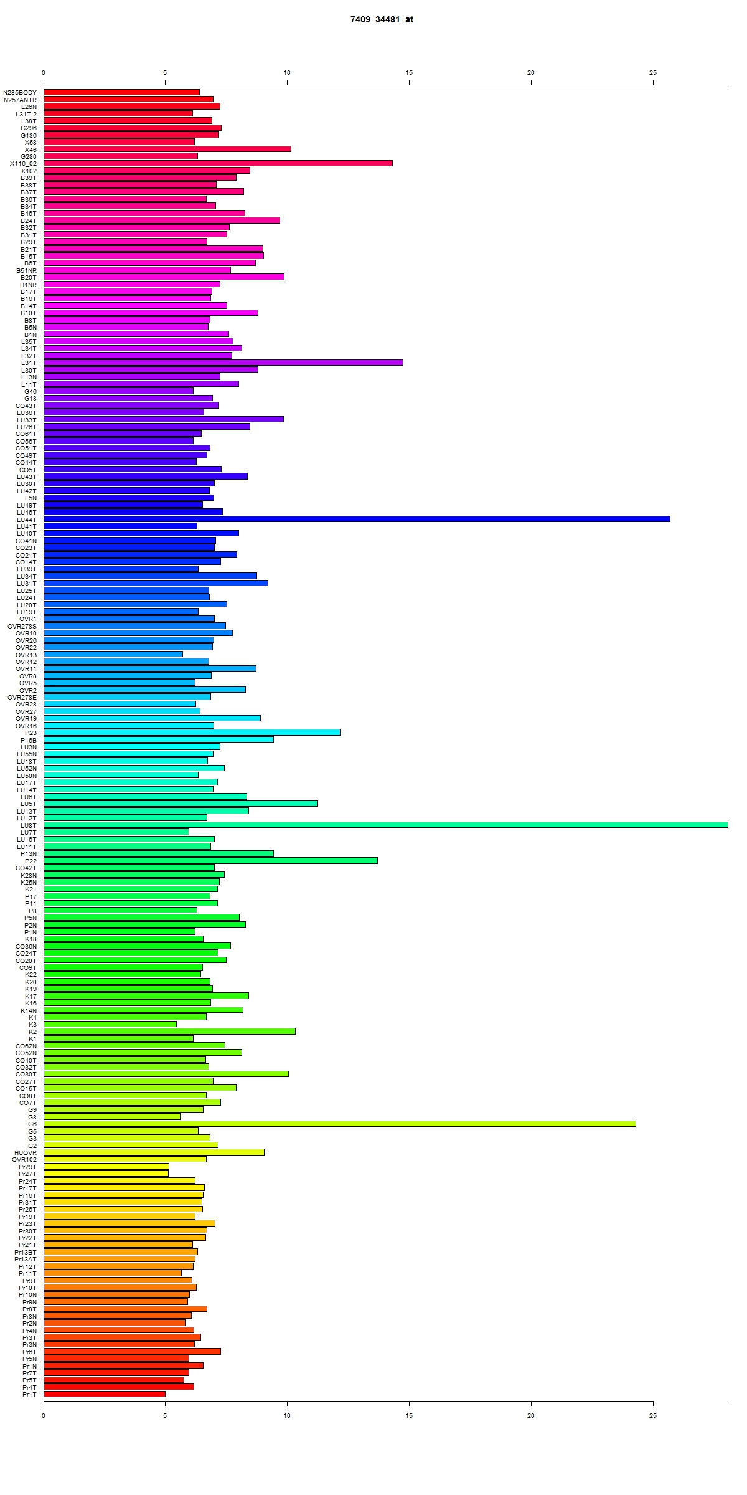Click the P23 sample label

31,733
